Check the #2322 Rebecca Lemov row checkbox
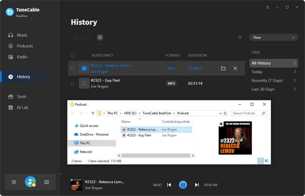This screenshot has height=196, width=305. [72, 68]
